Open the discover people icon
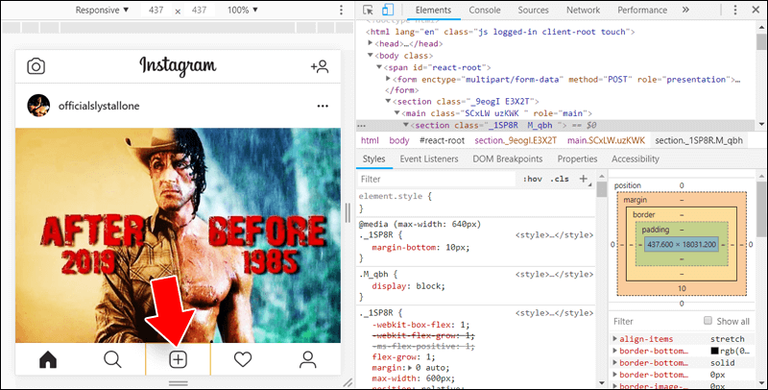The image size is (768, 390). coord(320,66)
